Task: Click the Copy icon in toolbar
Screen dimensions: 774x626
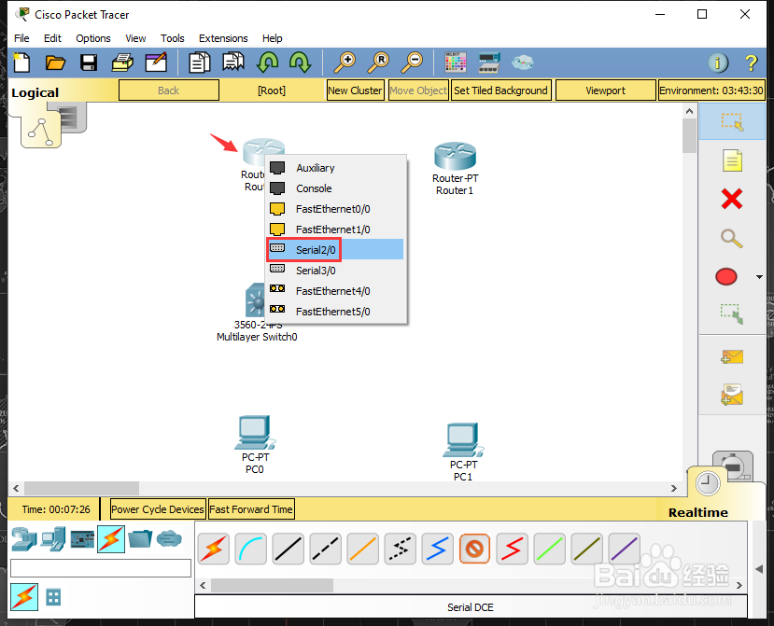Action: [x=200, y=63]
